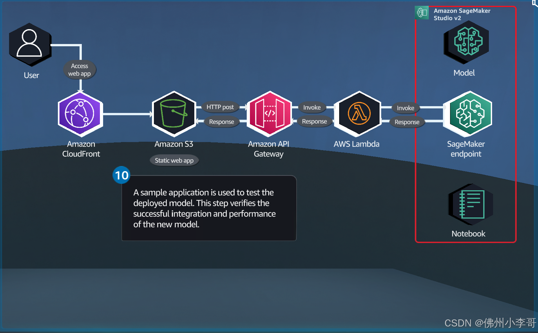The width and height of the screenshot is (538, 333).
Task: Click Response pill beside Amazon S3
Action: (221, 122)
